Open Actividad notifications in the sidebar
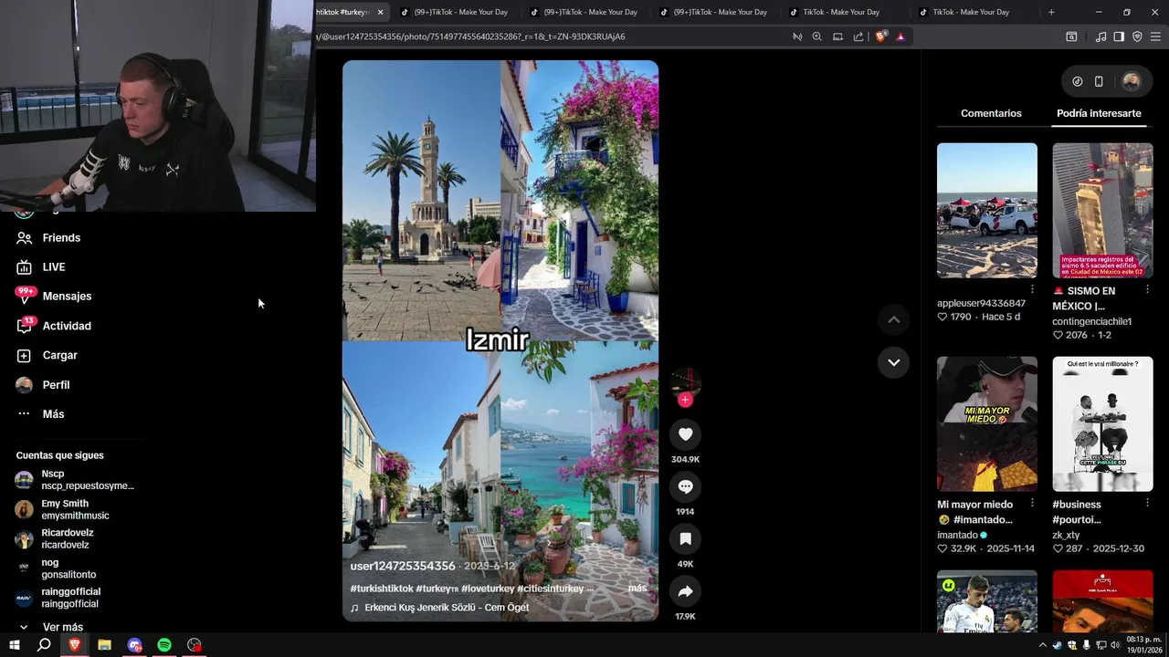Image resolution: width=1169 pixels, height=657 pixels. pos(67,326)
